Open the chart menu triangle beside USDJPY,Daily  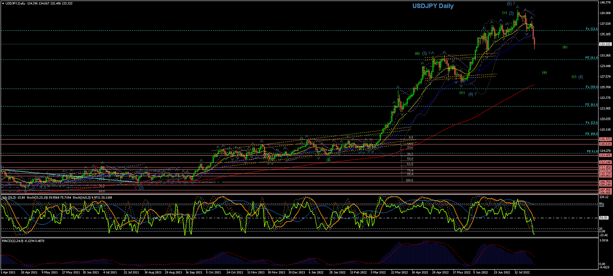(x=3, y=3)
